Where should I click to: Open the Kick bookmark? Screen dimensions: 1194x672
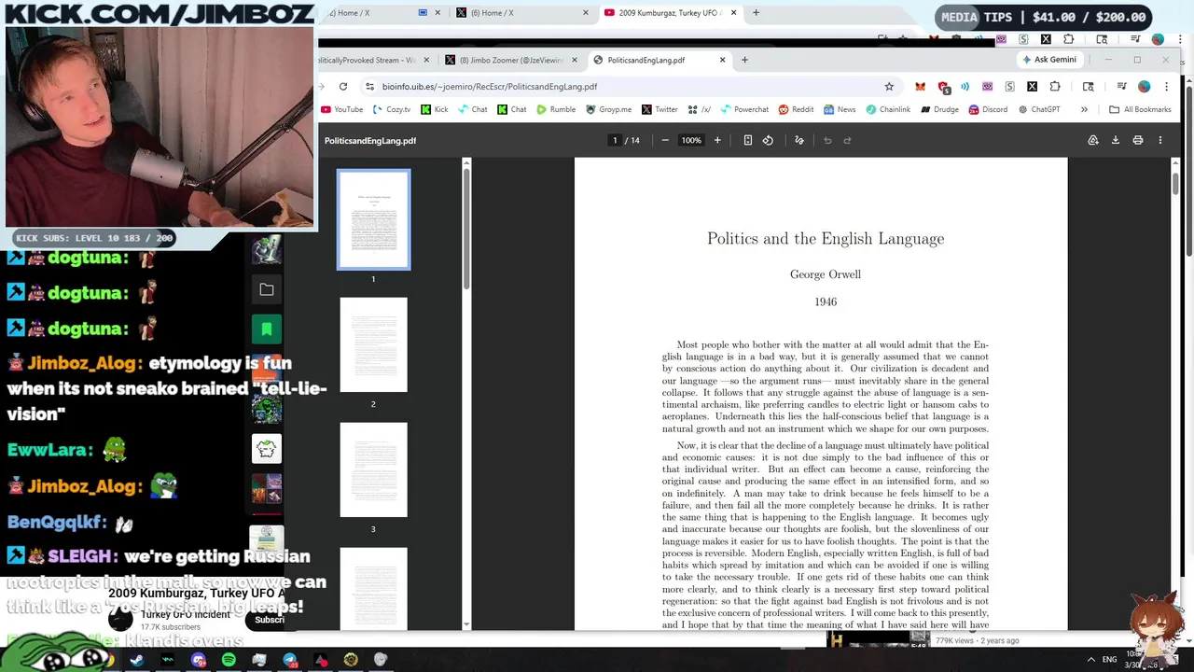coord(434,109)
